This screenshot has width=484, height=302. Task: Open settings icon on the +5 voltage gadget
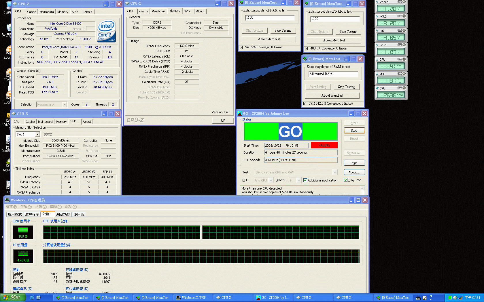point(400,30)
